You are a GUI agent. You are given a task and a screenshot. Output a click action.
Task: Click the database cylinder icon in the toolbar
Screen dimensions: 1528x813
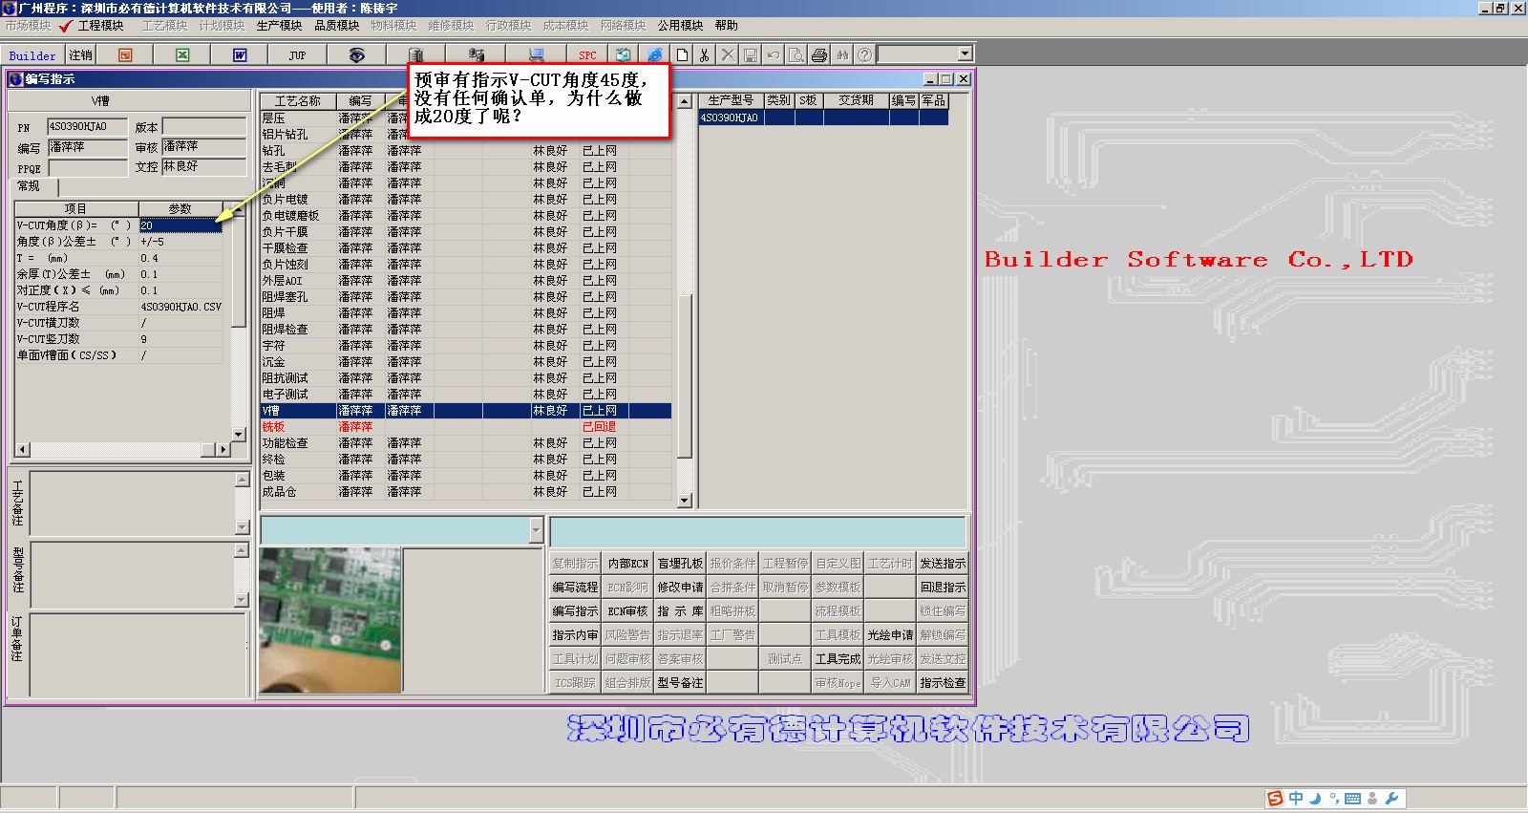(415, 55)
